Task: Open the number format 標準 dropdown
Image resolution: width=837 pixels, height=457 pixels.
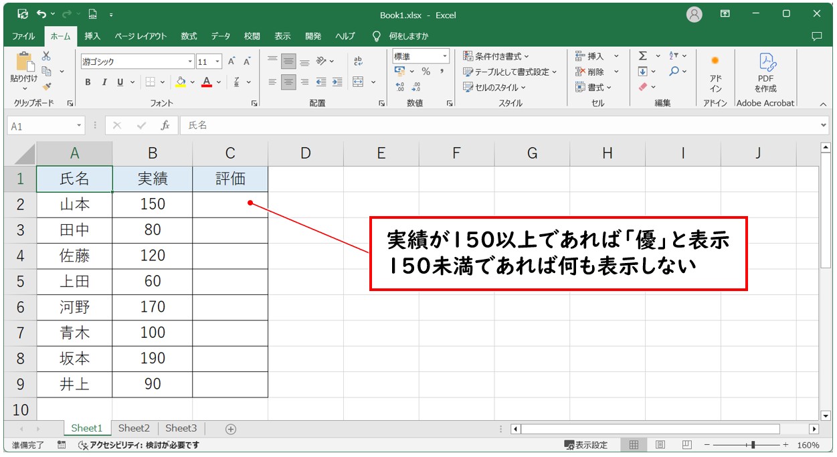Action: point(445,56)
